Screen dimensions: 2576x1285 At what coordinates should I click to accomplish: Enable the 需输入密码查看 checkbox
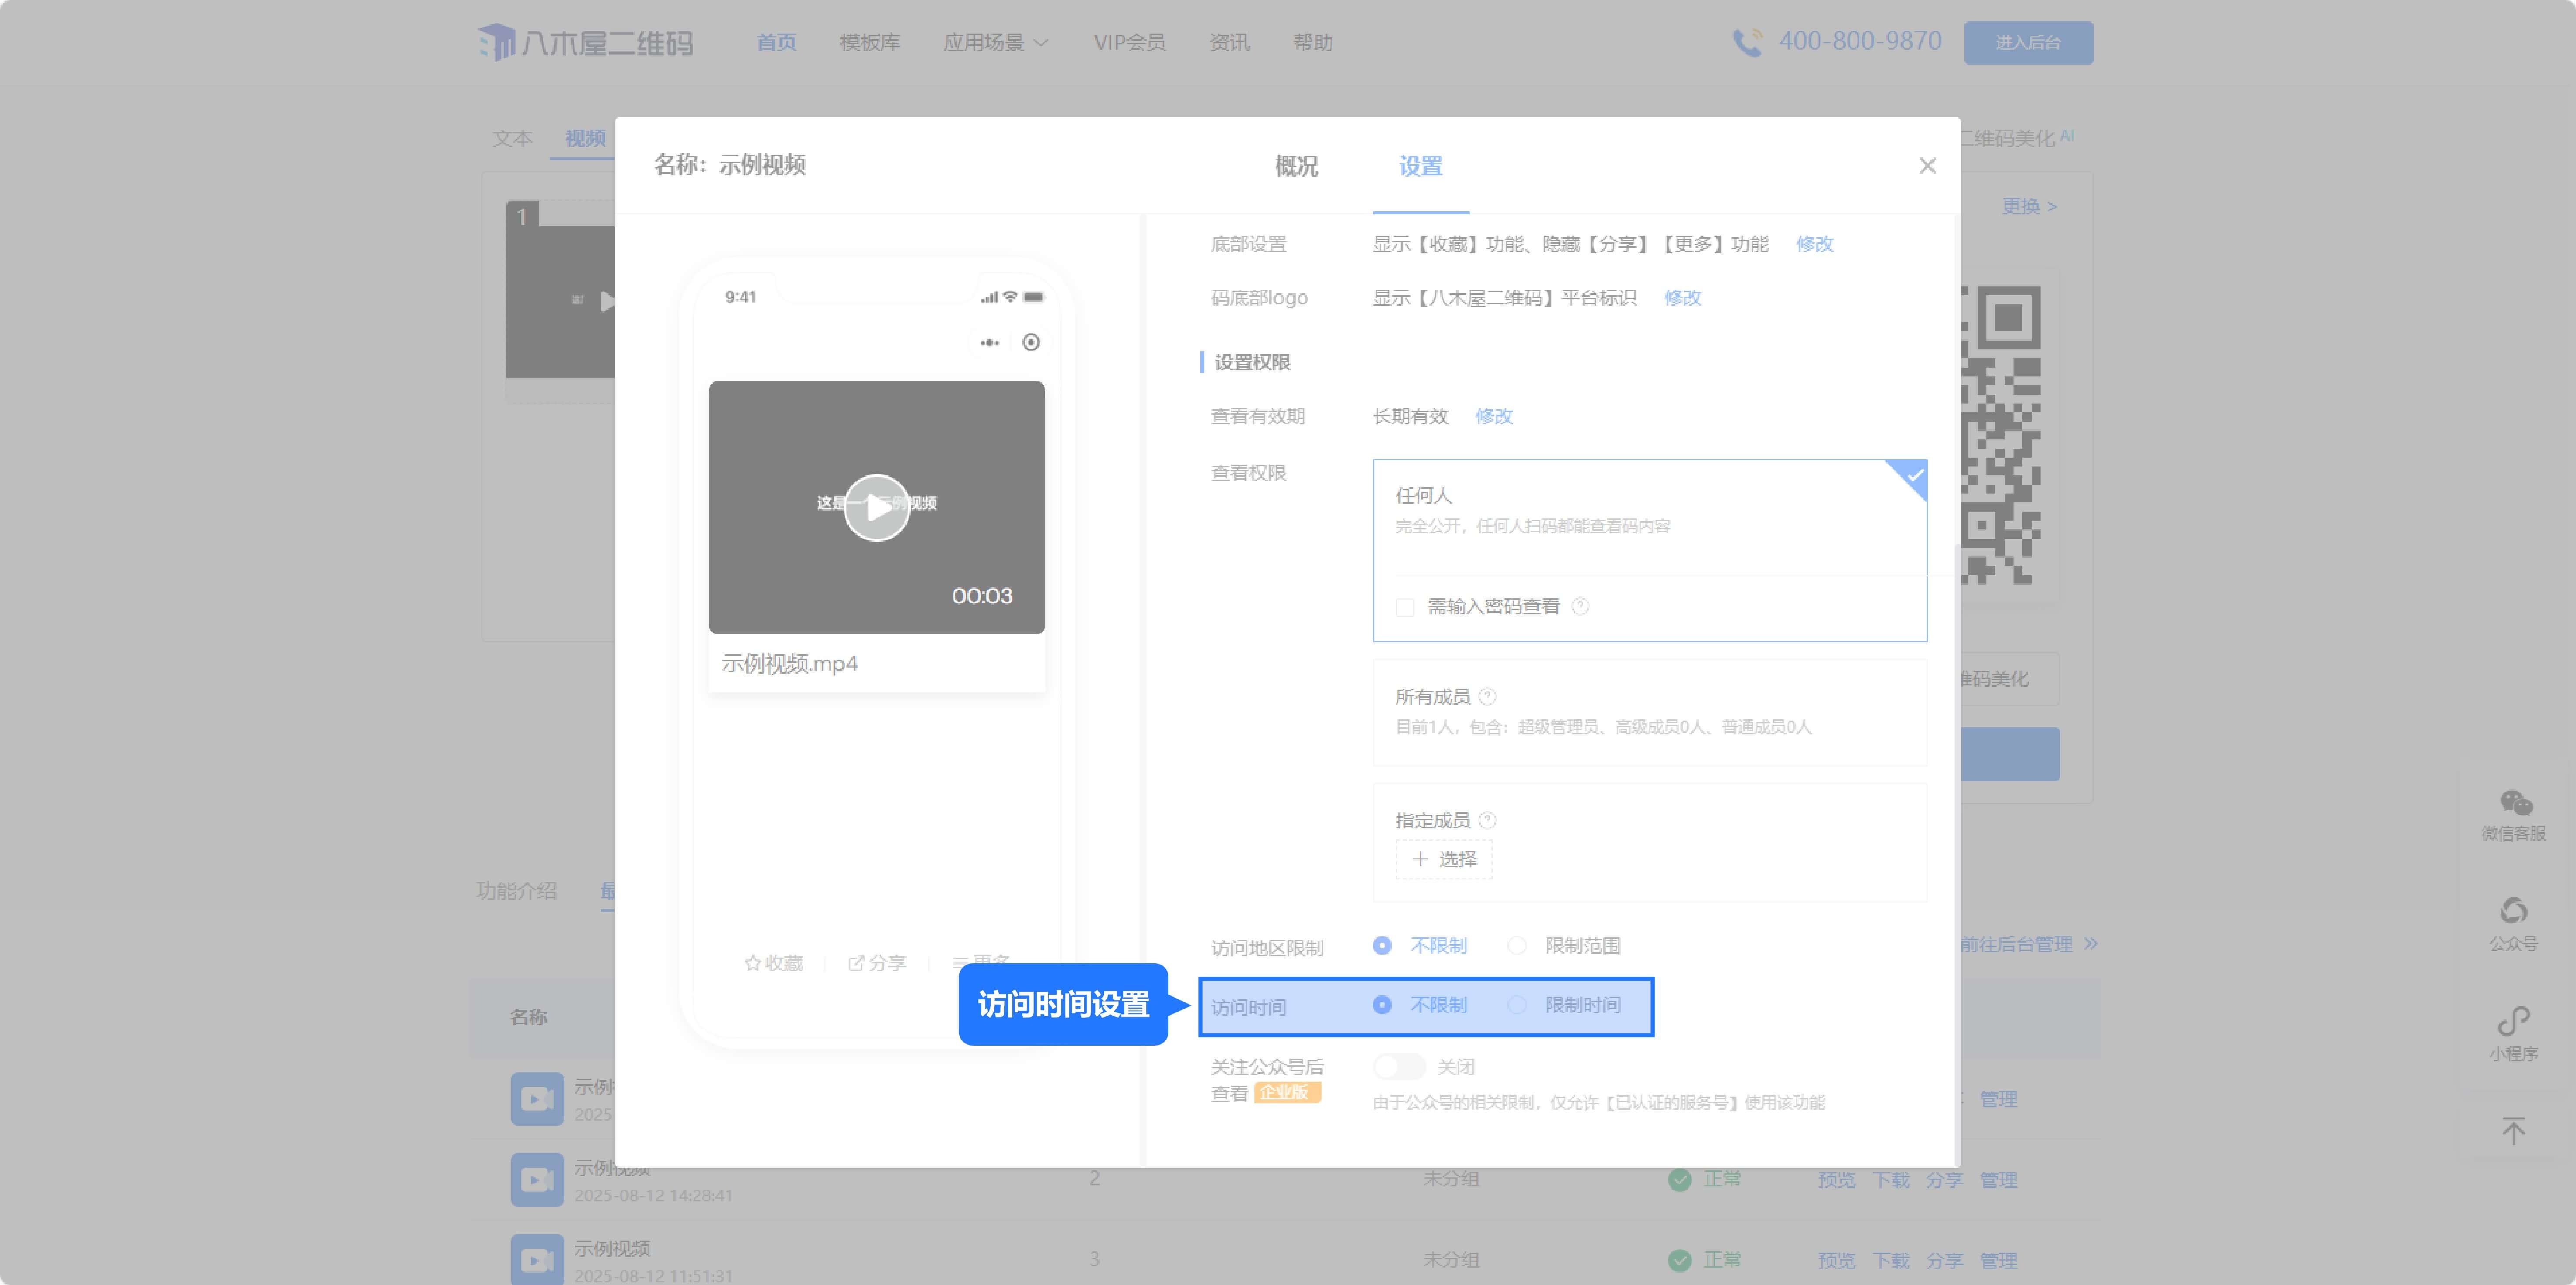(x=1405, y=607)
